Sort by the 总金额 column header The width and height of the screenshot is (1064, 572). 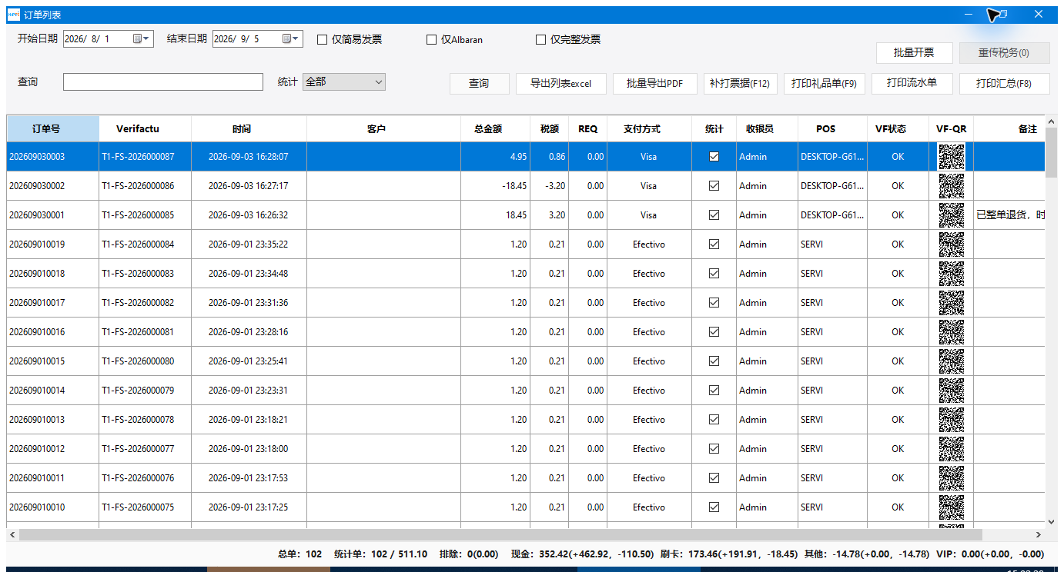496,128
